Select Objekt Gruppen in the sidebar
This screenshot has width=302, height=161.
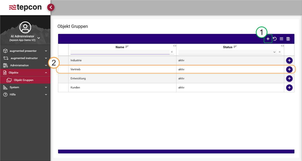[x=24, y=80]
